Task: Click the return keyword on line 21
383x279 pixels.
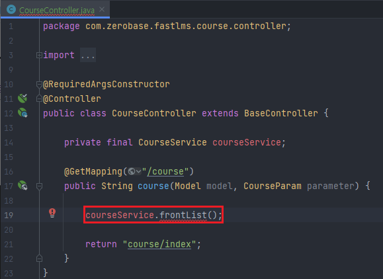Action: 101,245
